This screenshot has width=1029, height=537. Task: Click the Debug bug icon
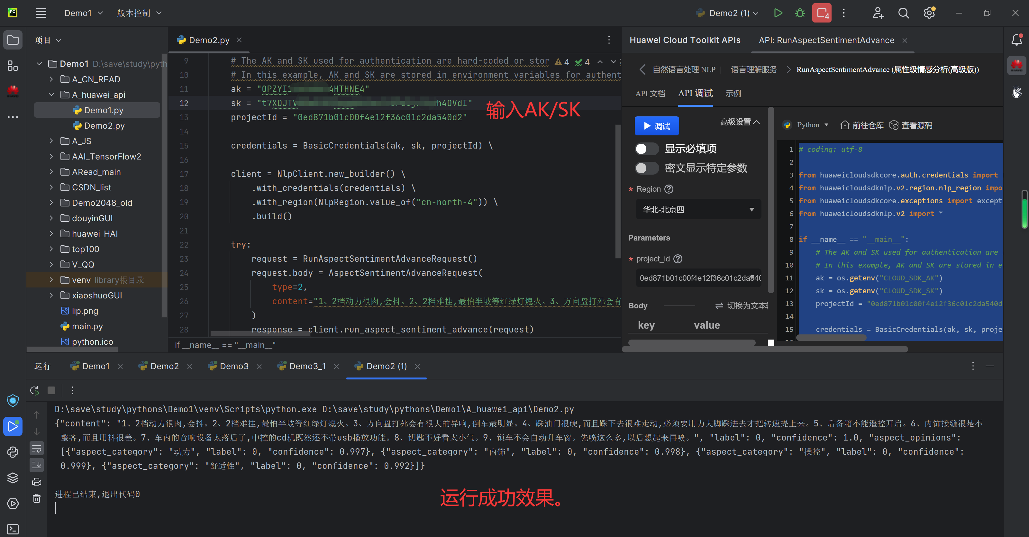click(x=800, y=13)
